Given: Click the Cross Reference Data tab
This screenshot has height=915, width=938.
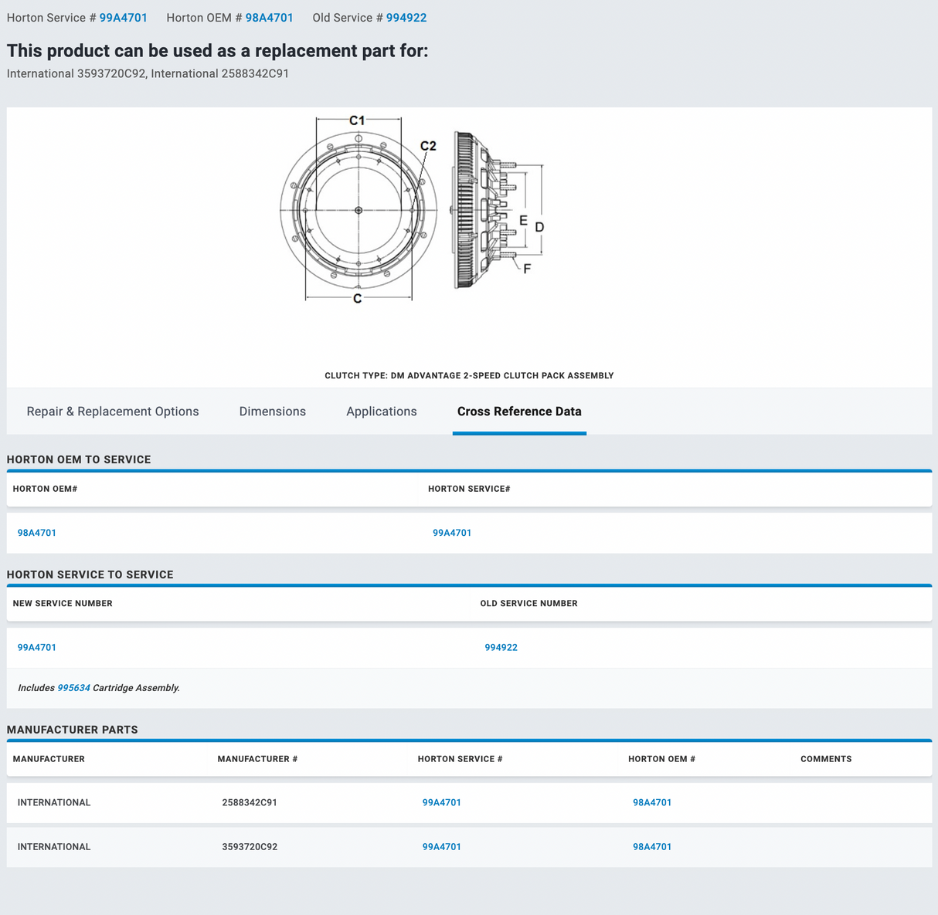Looking at the screenshot, I should (519, 412).
